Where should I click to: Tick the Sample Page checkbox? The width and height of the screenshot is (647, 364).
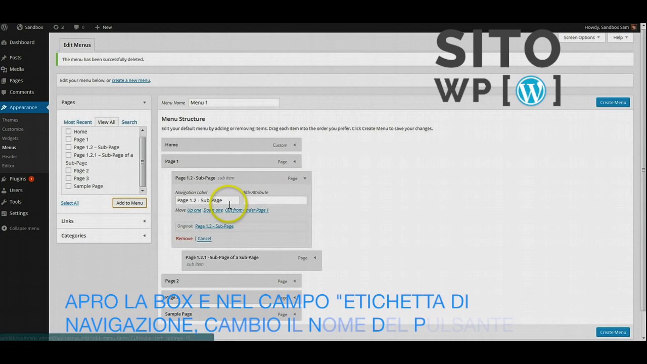[x=68, y=186]
